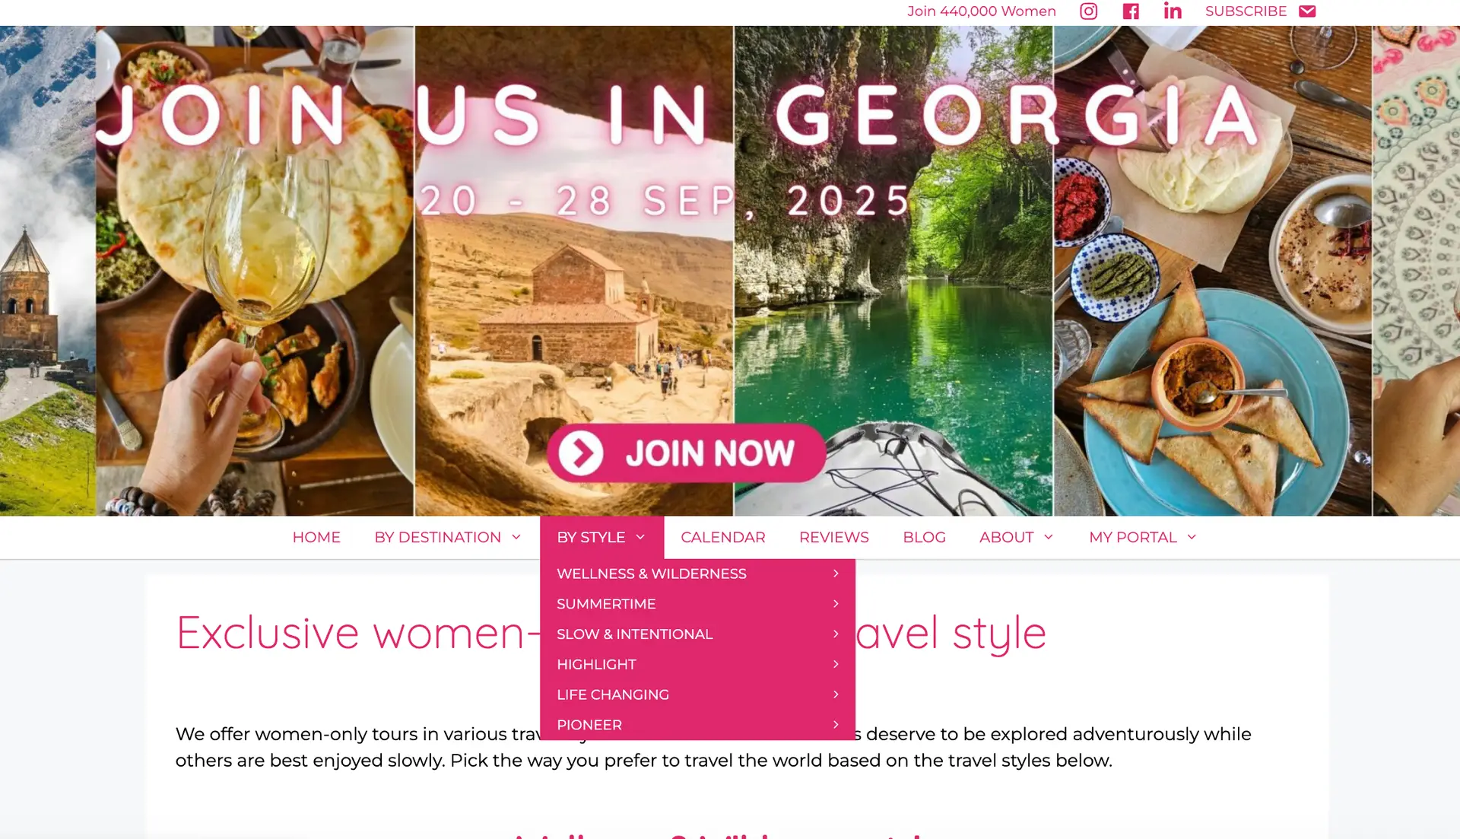1460x839 pixels.
Task: Open the LinkedIn icon
Action: [1173, 11]
